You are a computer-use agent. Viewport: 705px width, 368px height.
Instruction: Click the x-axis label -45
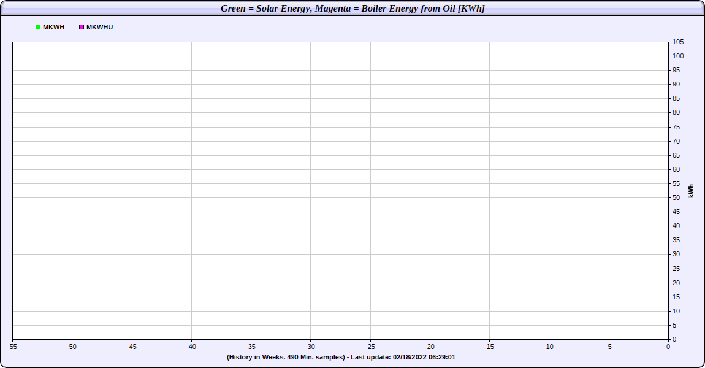pos(132,347)
